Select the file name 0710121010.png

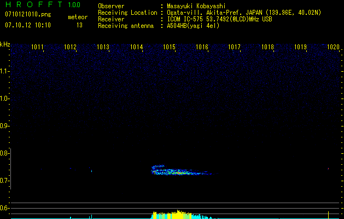coord(28,14)
